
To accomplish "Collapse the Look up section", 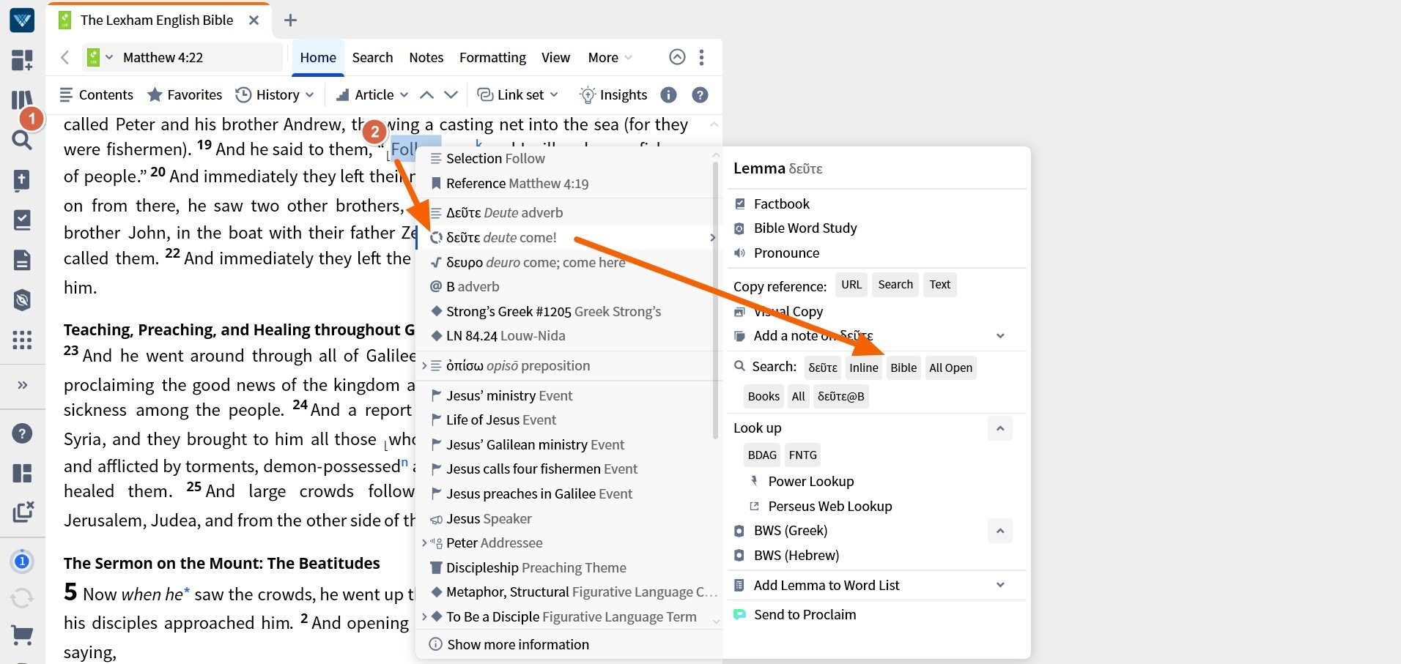I will coord(999,428).
